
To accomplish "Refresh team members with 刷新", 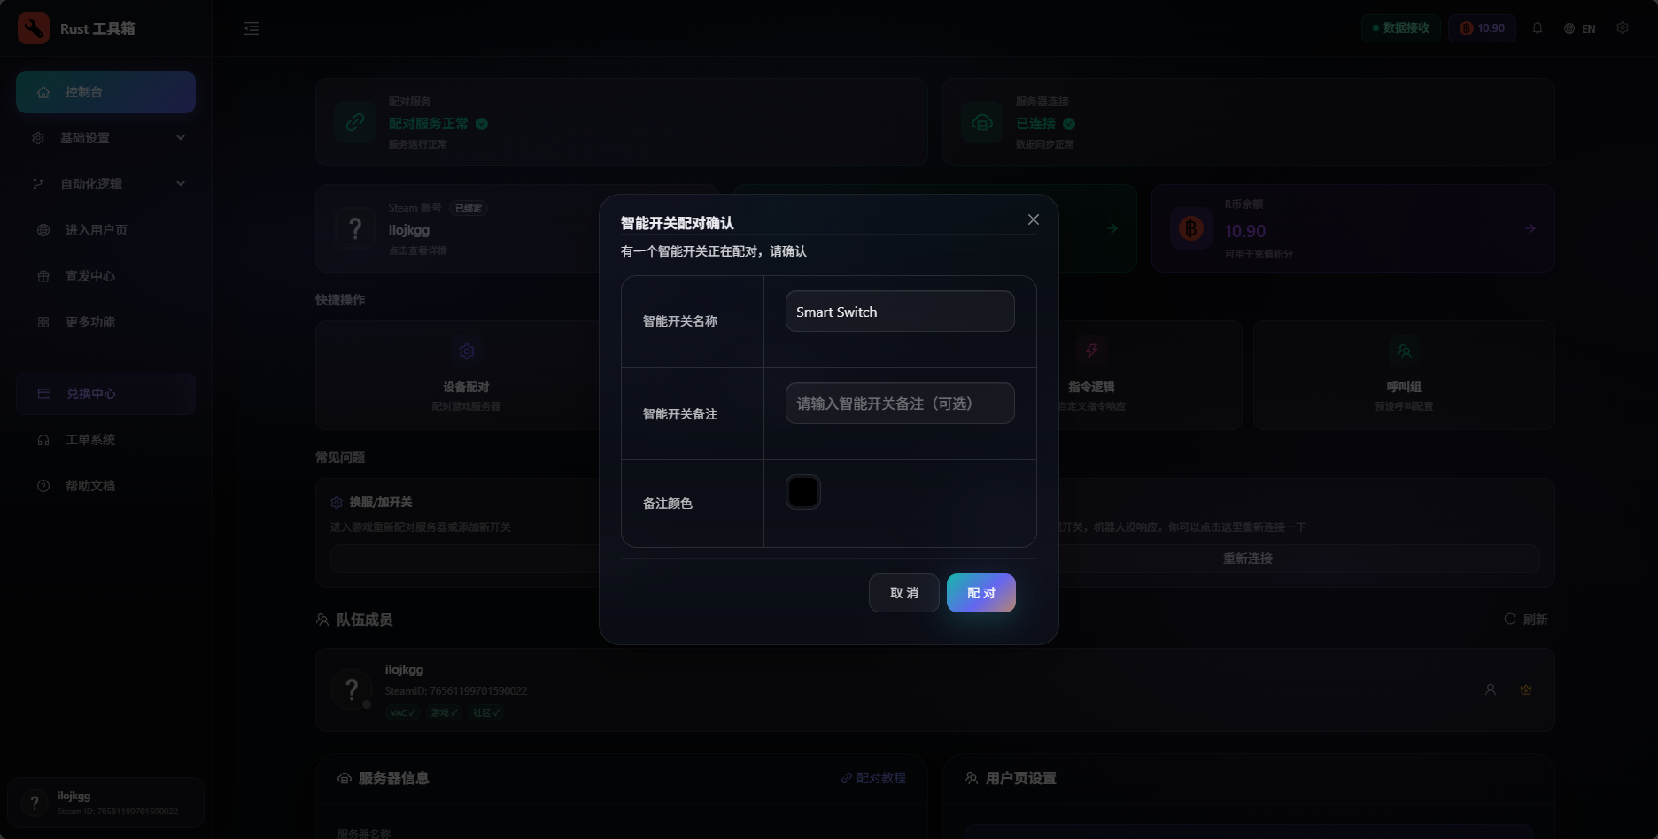I will pos(1526,620).
